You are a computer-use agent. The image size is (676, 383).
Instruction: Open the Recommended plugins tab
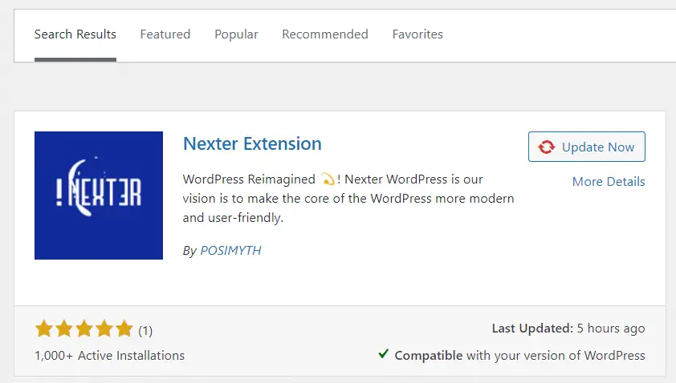325,34
